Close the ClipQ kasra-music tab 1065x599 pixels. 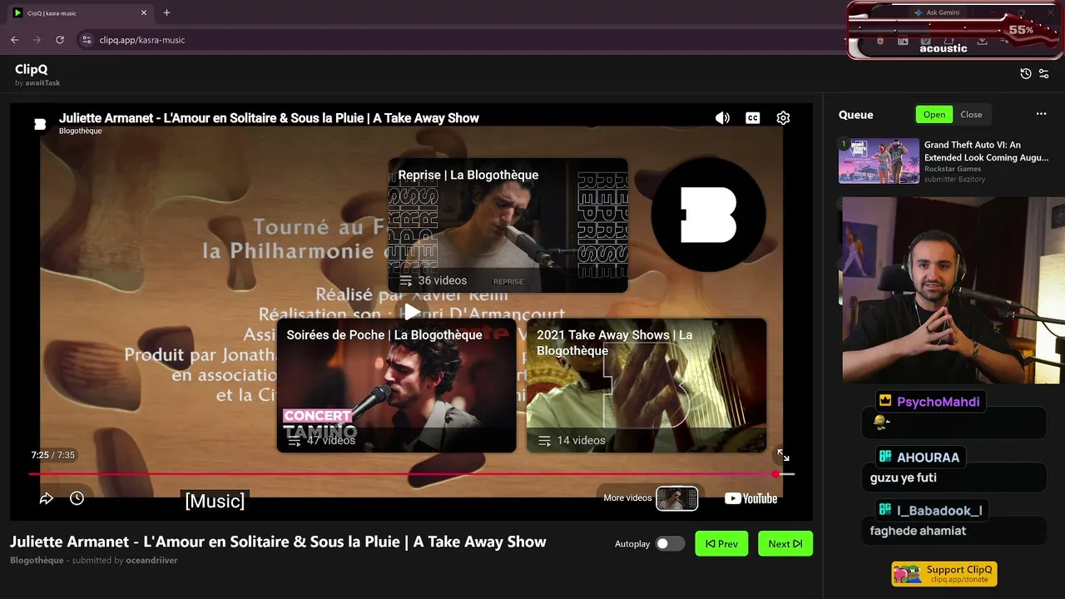point(144,12)
